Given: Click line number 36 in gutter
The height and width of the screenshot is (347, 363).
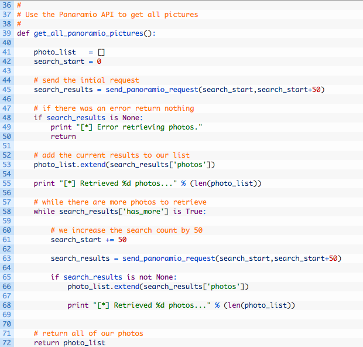Looking at the screenshot, I should pos(6,5).
